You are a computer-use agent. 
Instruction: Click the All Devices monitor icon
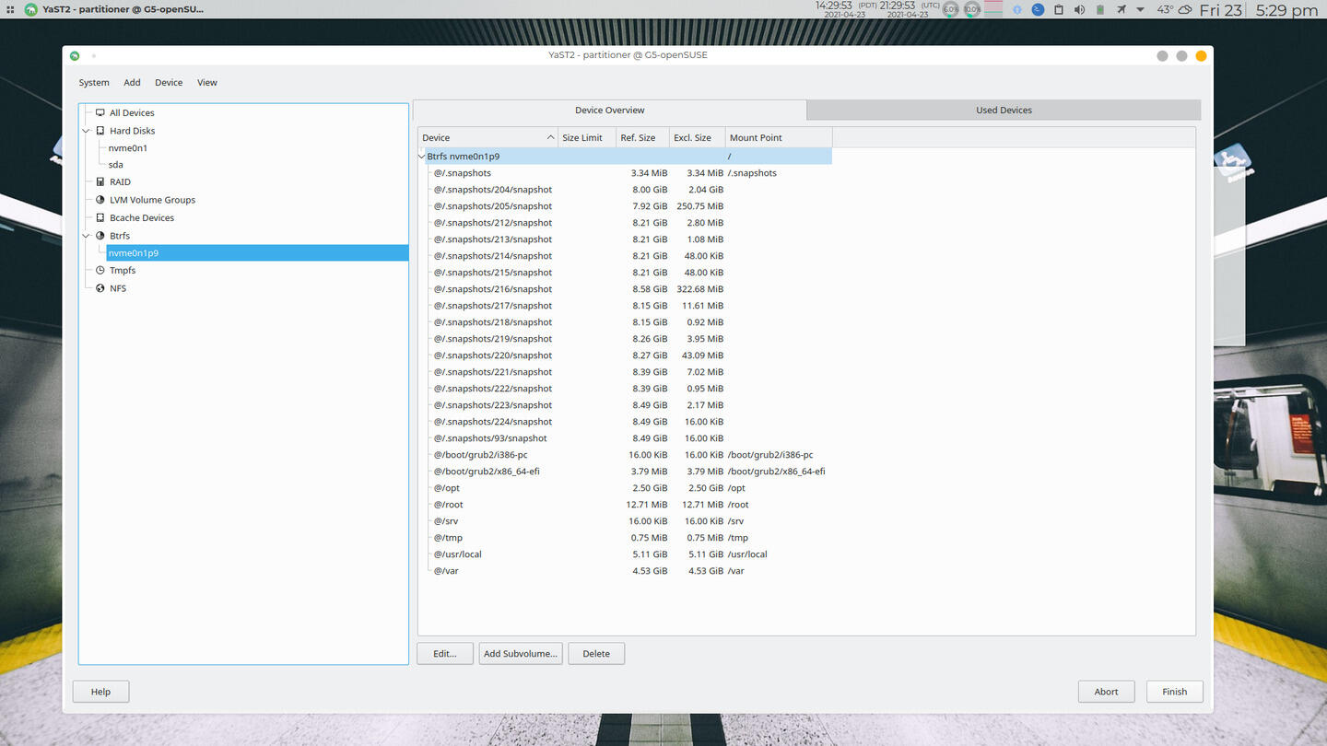click(100, 112)
